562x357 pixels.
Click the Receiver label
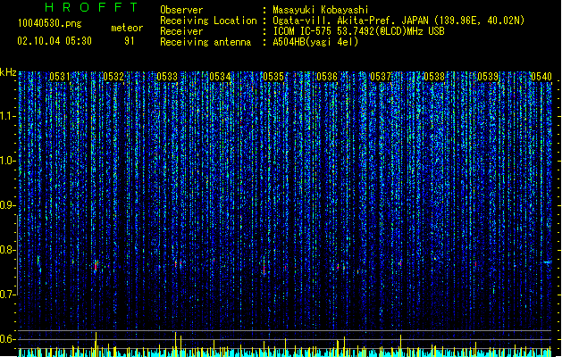click(x=181, y=31)
